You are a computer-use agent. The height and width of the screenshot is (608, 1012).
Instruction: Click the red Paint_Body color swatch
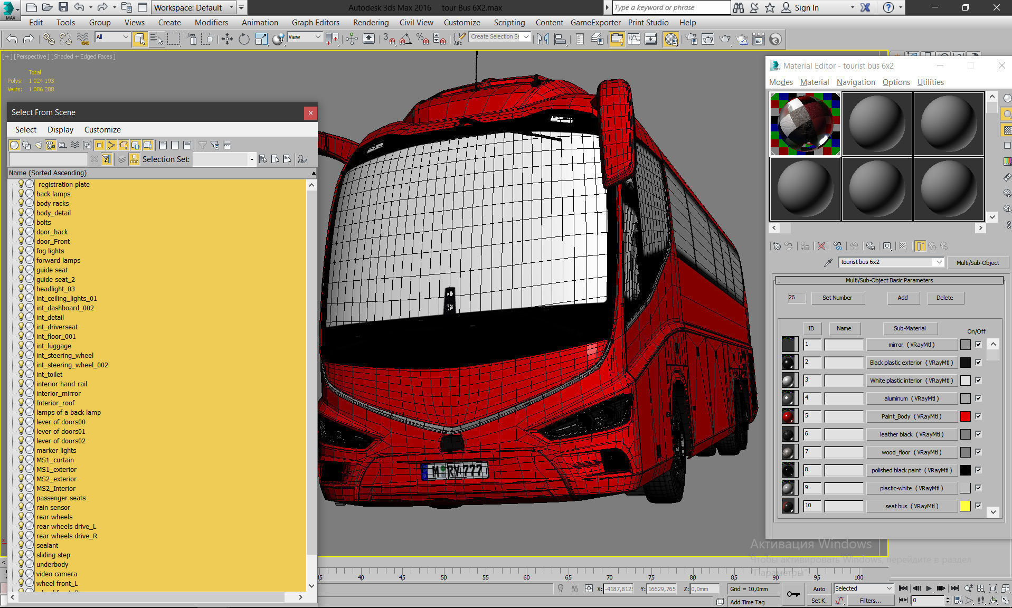coord(965,416)
